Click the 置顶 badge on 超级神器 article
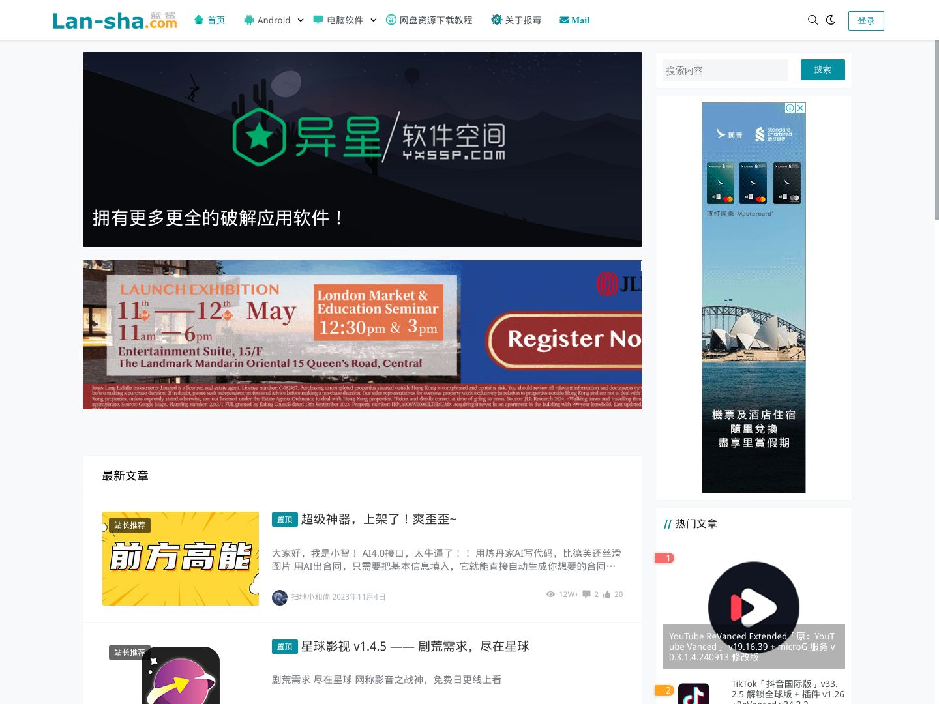Screen dimensions: 939x704 pyautogui.click(x=285, y=520)
